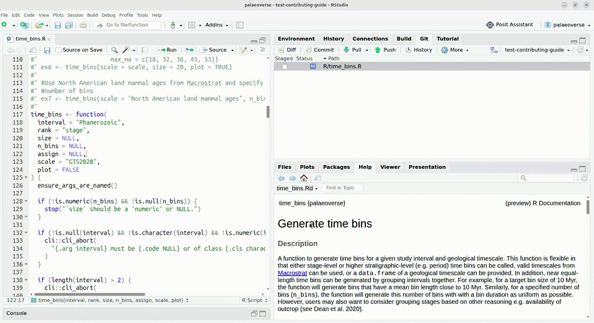
Task: Click the Show document outline icon
Action: point(262,50)
